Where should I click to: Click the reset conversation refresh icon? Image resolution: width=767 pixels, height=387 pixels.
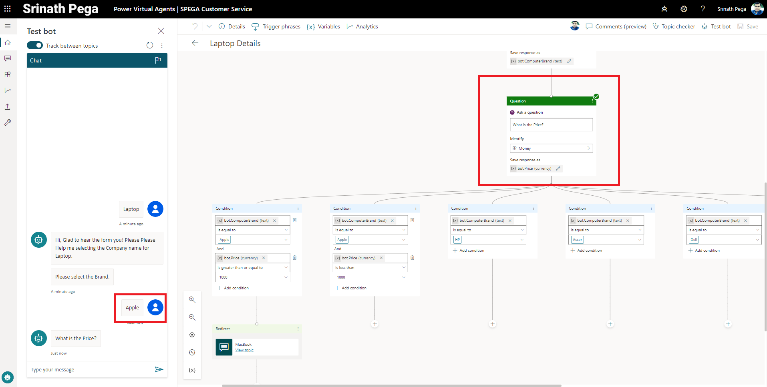point(150,46)
